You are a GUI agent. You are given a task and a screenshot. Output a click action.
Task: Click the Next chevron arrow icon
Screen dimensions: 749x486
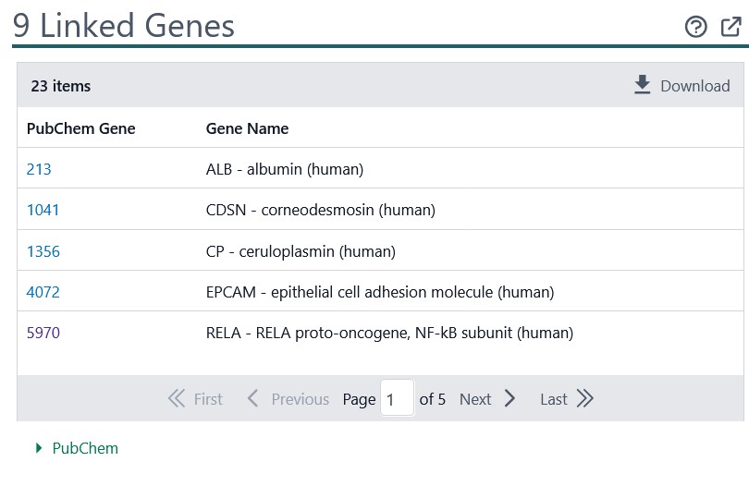pyautogui.click(x=510, y=398)
